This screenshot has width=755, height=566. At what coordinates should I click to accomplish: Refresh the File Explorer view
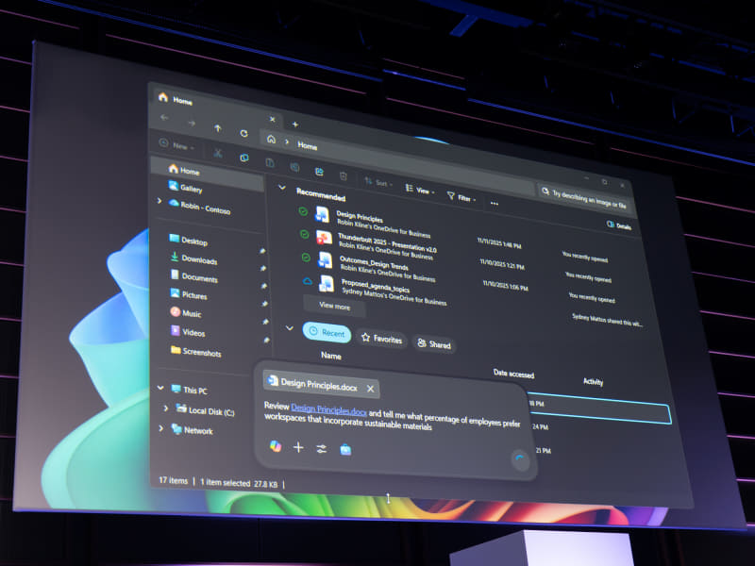pyautogui.click(x=244, y=133)
